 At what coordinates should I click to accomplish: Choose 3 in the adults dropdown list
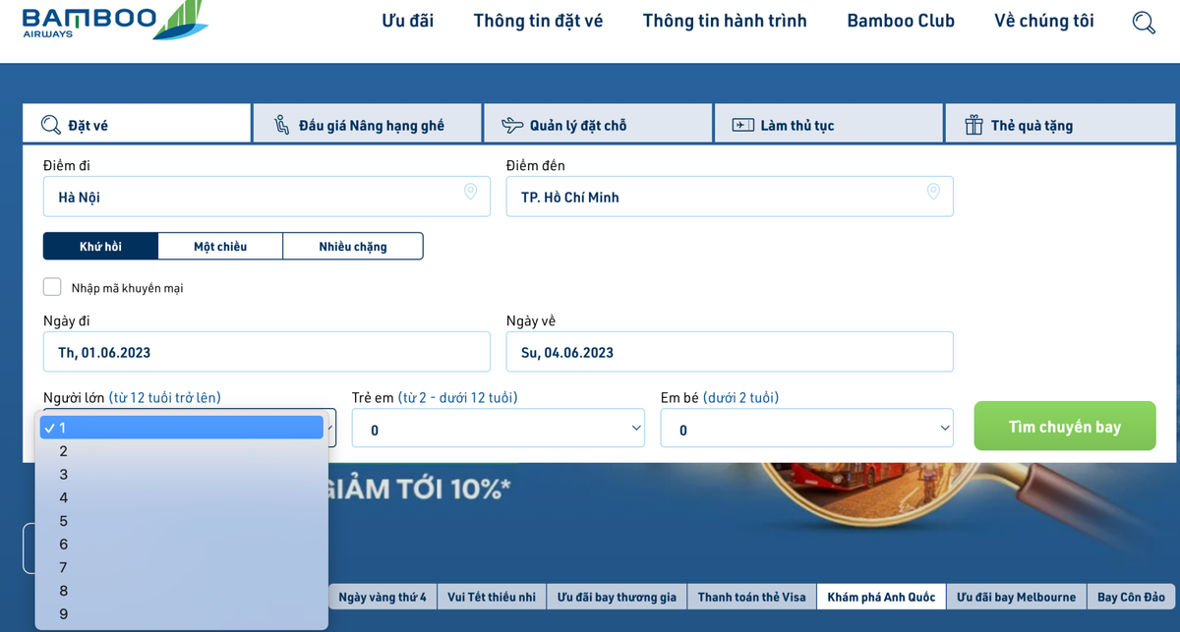(x=64, y=475)
